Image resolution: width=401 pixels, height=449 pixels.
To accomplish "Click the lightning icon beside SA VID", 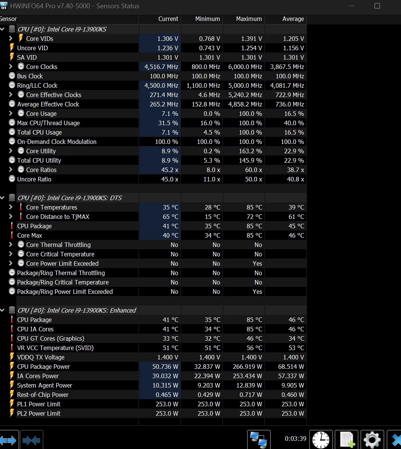I will click(12, 57).
